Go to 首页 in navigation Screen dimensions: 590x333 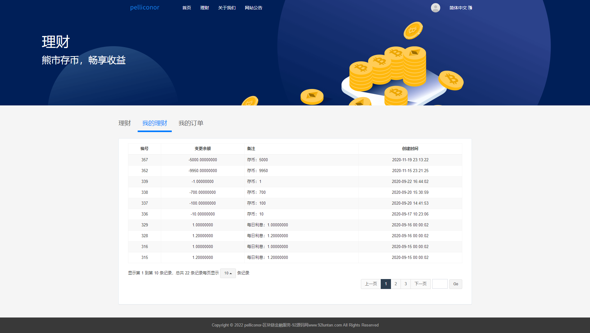[187, 8]
